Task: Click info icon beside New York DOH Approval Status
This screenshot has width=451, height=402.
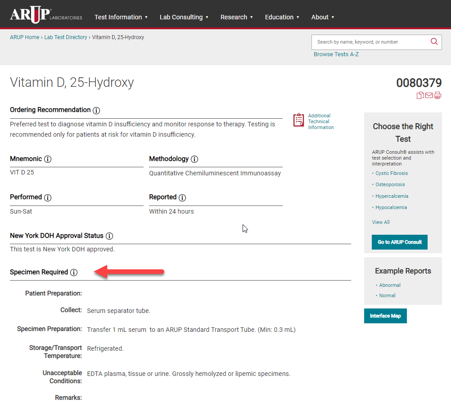Action: [x=109, y=236]
